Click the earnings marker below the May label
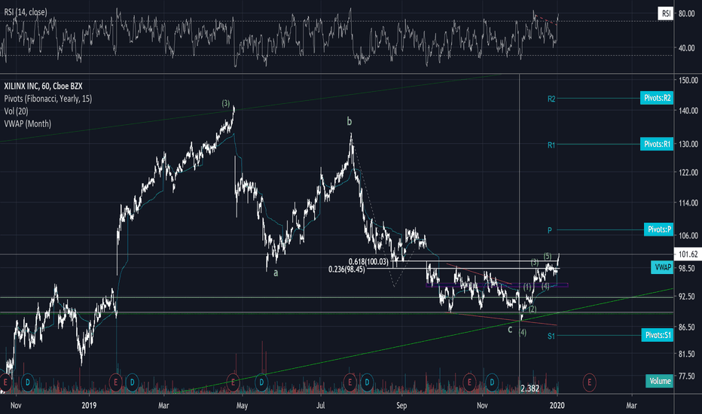 [233, 382]
